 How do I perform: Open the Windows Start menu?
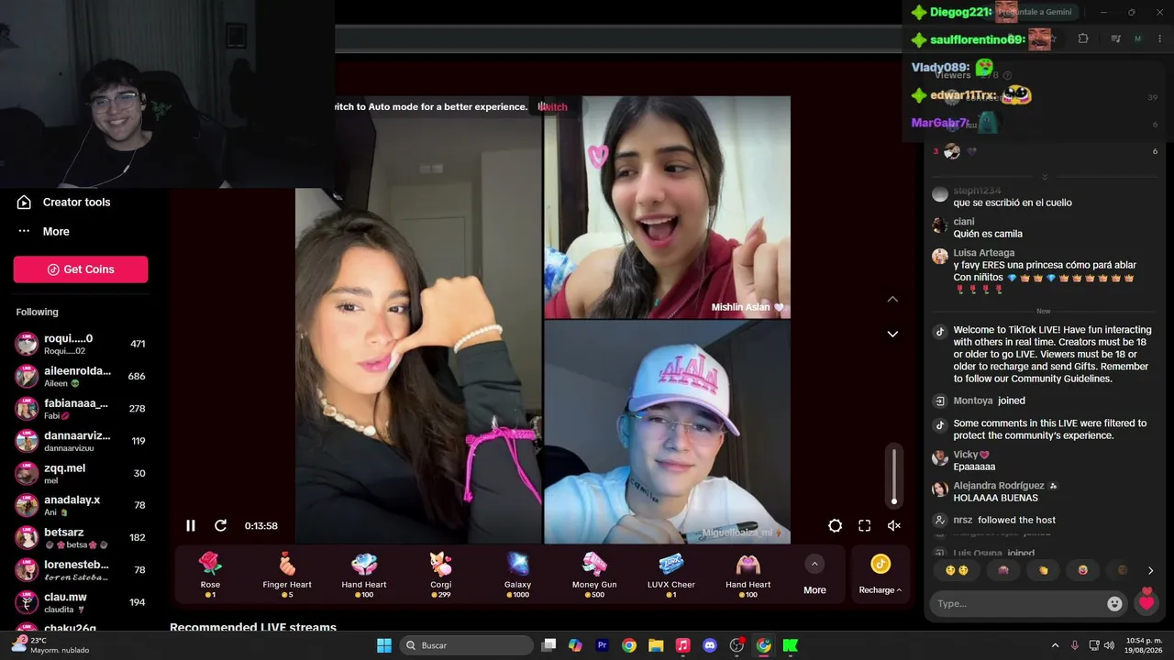click(384, 645)
